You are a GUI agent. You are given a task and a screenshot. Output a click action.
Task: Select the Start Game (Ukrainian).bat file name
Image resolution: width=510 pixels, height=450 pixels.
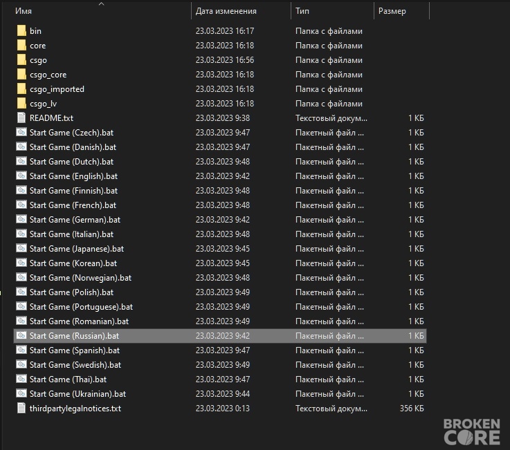(78, 394)
